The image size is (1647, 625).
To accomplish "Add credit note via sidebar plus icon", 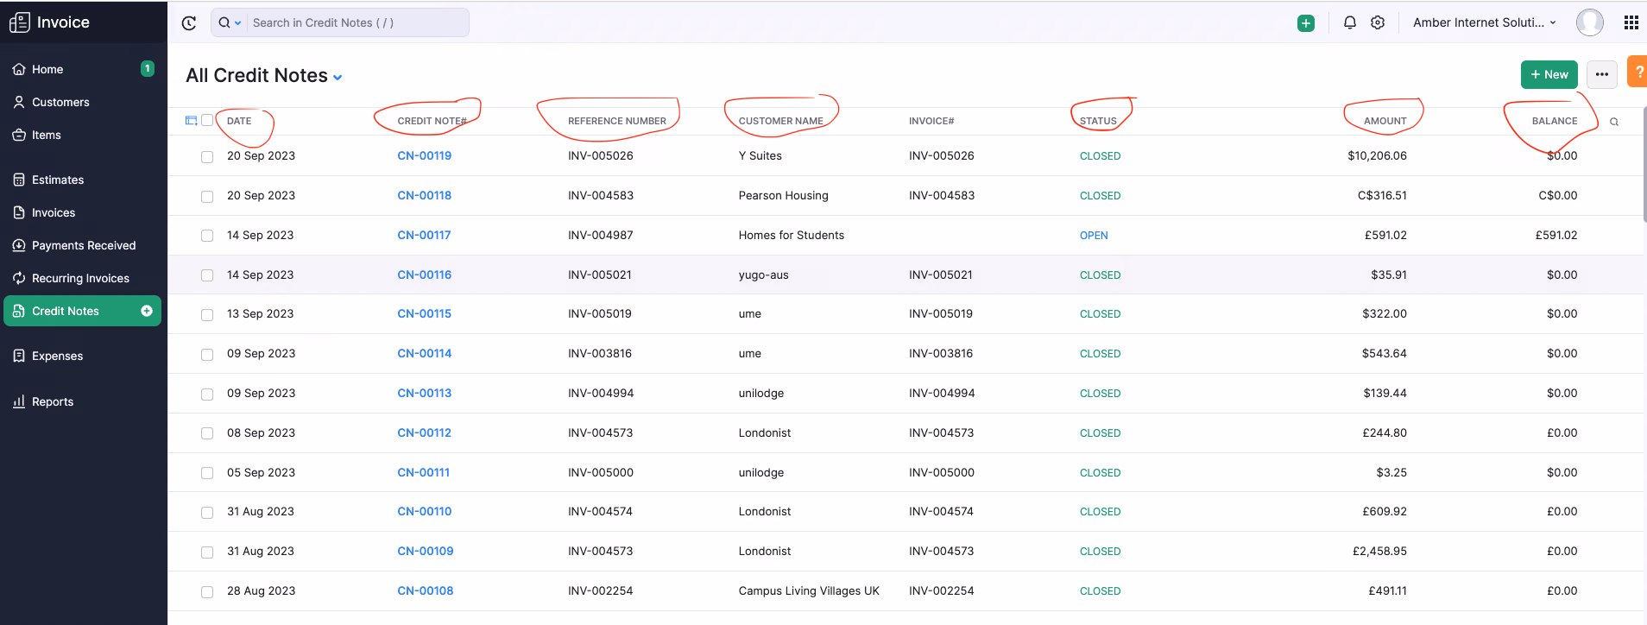I will 147,311.
